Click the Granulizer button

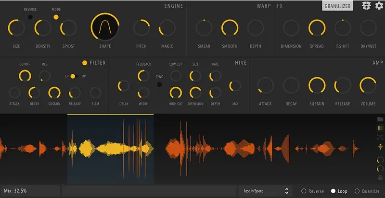pyautogui.click(x=337, y=6)
